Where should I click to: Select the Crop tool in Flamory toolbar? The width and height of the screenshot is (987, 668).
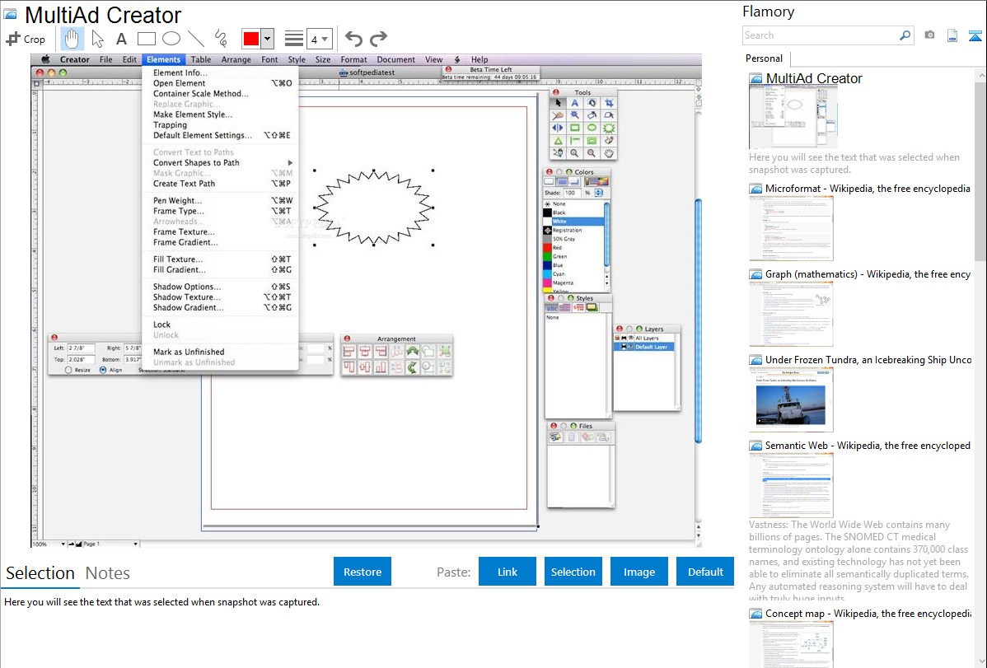click(26, 39)
